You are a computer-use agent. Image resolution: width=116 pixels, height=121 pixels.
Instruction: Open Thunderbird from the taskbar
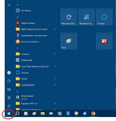(x=85, y=113)
